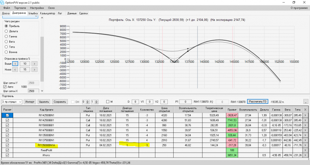This screenshot has height=165, width=310.
Task: Open the Настройки menu
Action: click(37, 8)
